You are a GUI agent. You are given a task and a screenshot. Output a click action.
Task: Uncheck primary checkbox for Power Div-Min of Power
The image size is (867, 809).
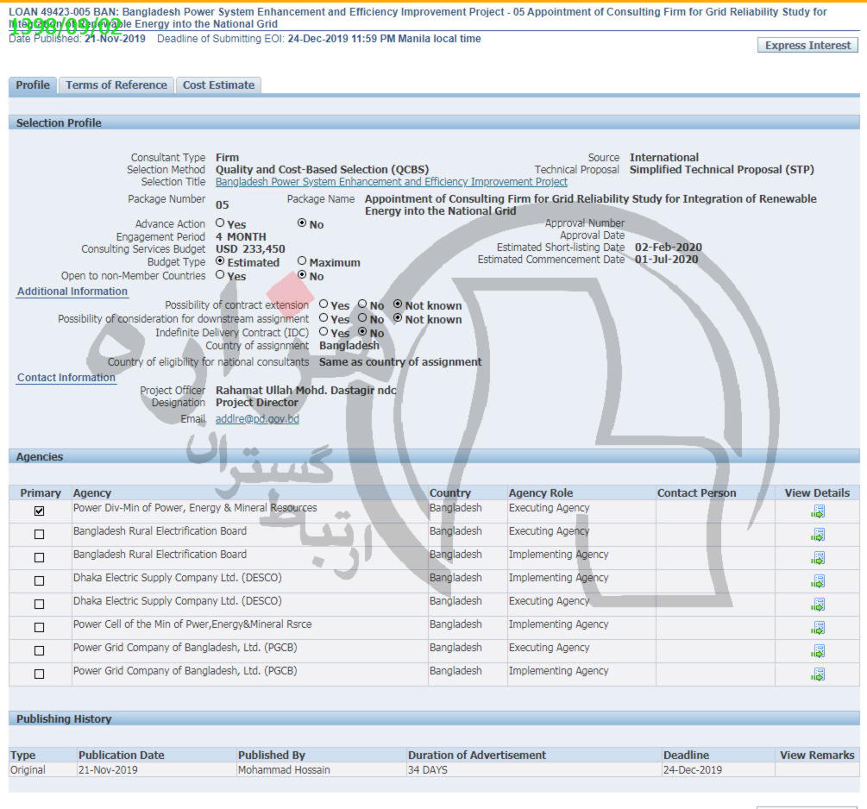click(x=39, y=511)
